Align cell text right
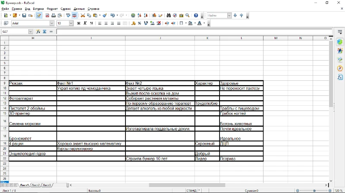The width and height of the screenshot is (345, 193). (113, 23)
